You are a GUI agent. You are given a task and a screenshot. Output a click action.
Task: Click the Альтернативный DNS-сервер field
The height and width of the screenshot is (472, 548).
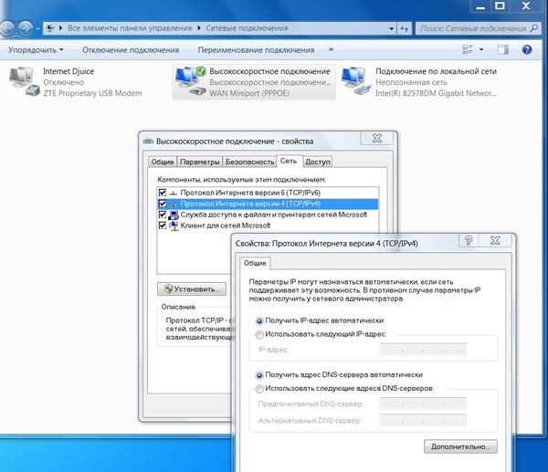(423, 421)
